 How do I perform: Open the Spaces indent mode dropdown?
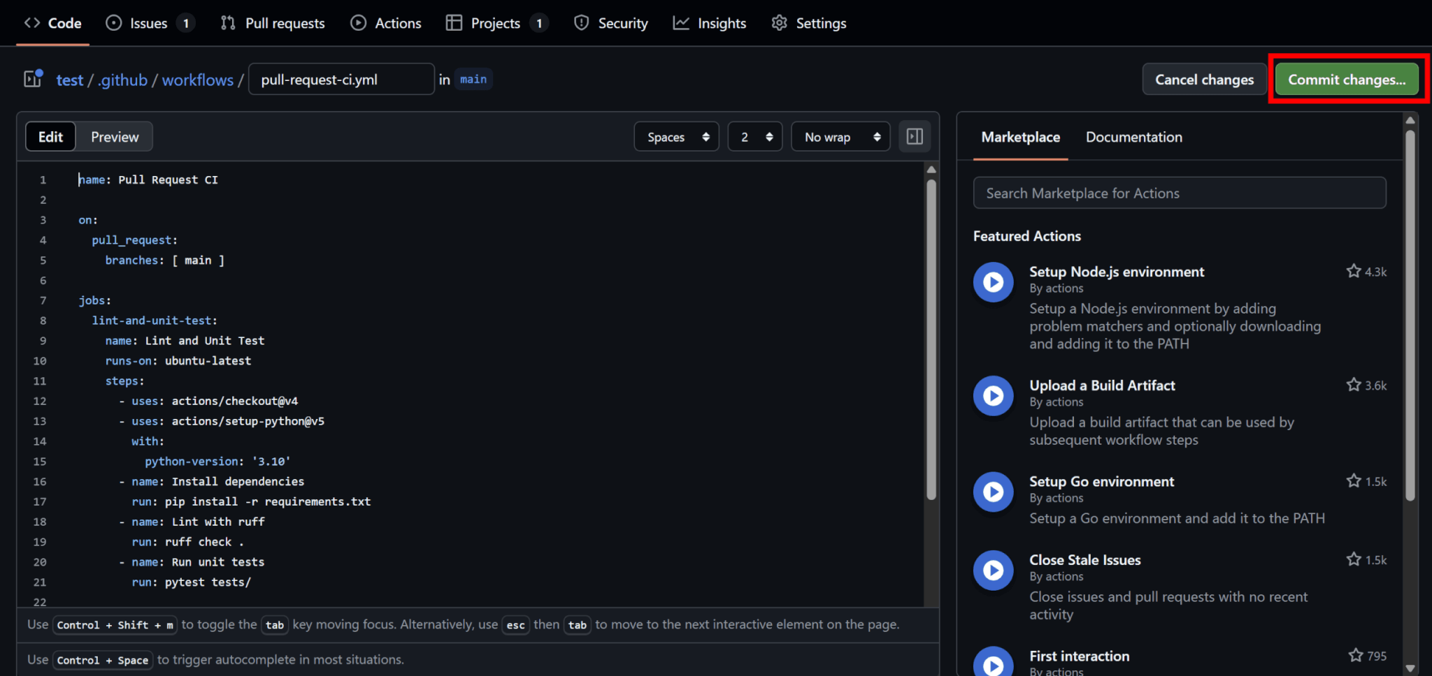pos(676,137)
